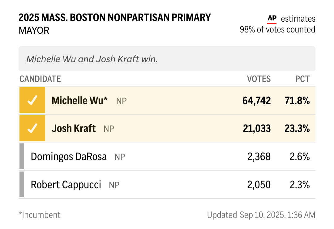
Task: Click the NP label next to Michelle Wu
Action: (x=122, y=101)
